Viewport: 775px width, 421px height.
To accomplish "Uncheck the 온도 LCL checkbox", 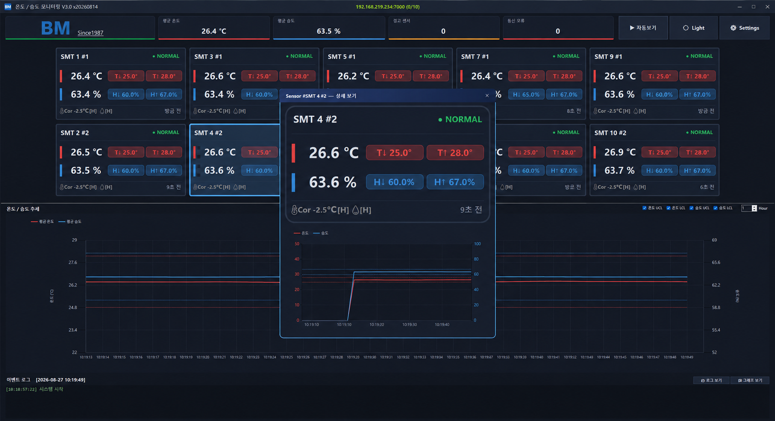I will pyautogui.click(x=668, y=208).
